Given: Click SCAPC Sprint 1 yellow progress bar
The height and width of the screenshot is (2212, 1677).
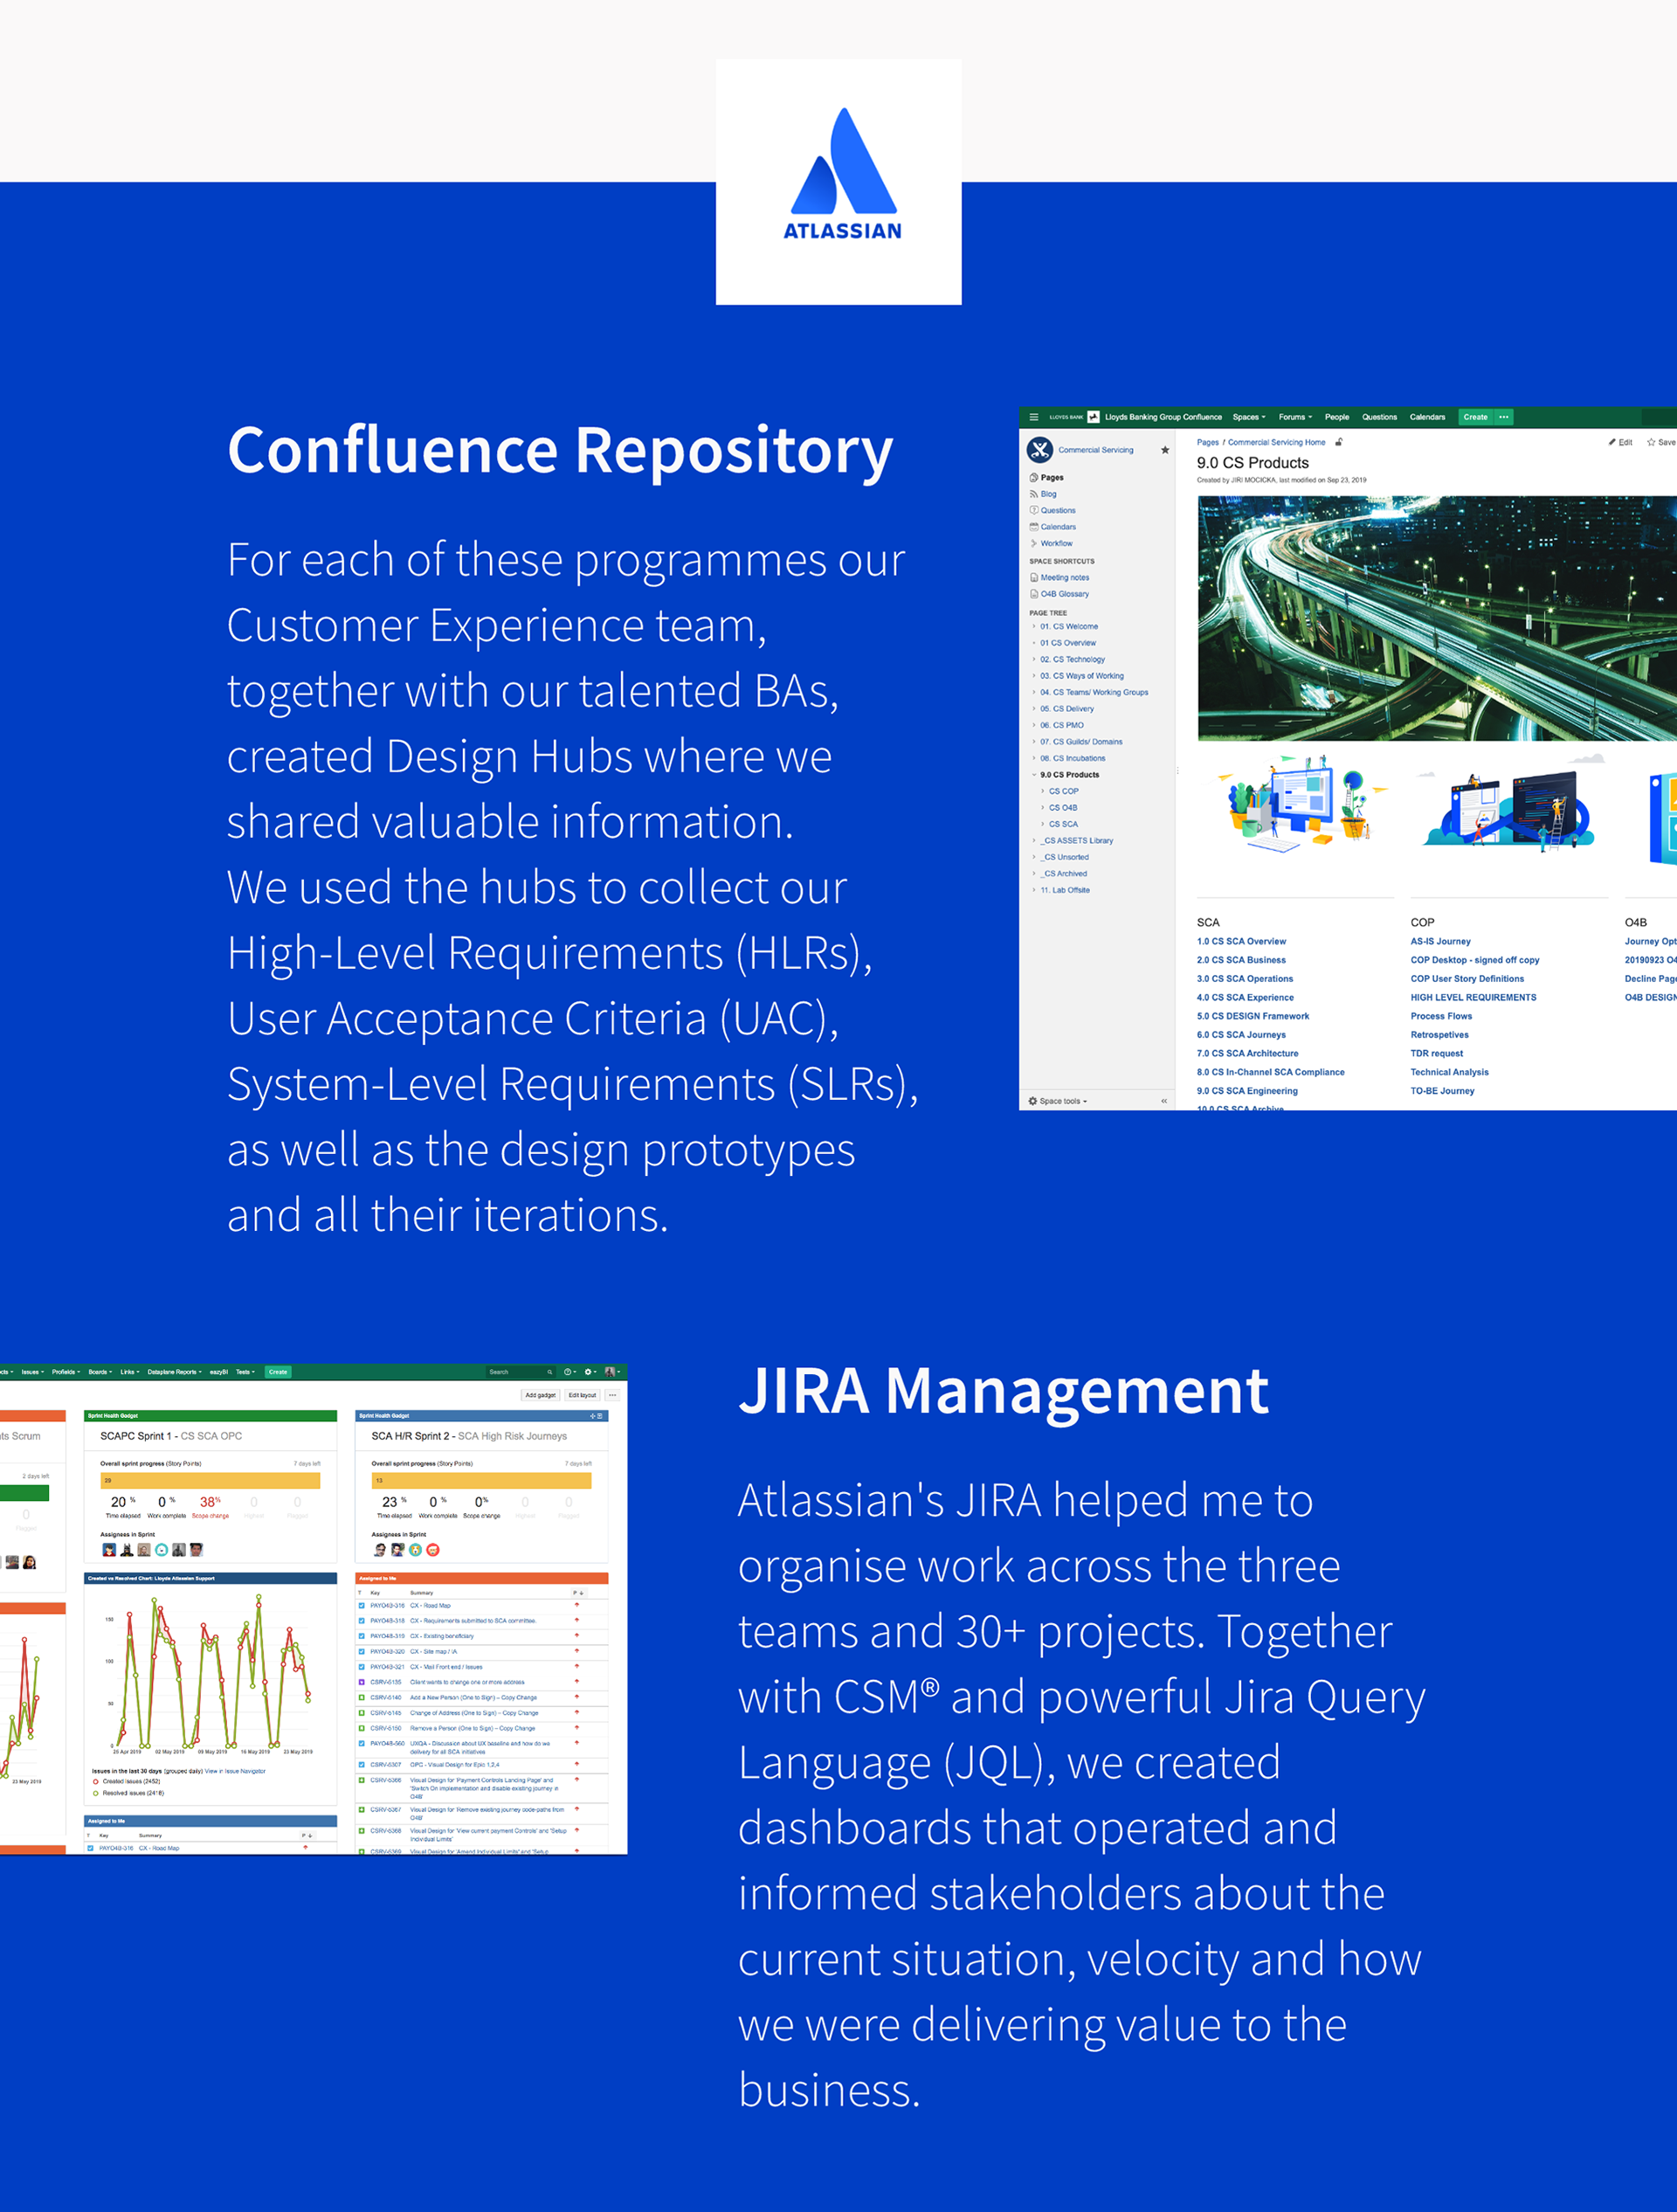Looking at the screenshot, I should (210, 1480).
